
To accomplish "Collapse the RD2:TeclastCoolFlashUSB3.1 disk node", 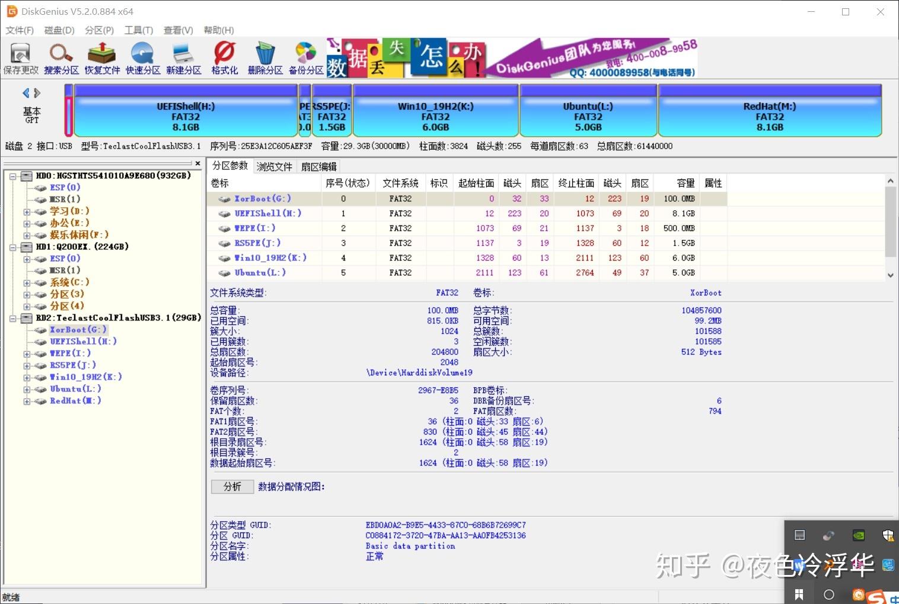I will (14, 318).
